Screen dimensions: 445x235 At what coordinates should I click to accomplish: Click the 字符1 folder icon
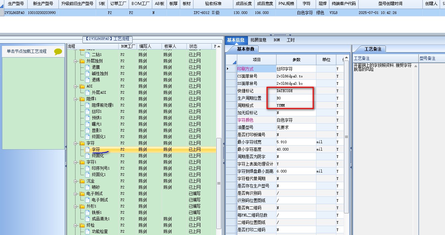(x=82, y=162)
